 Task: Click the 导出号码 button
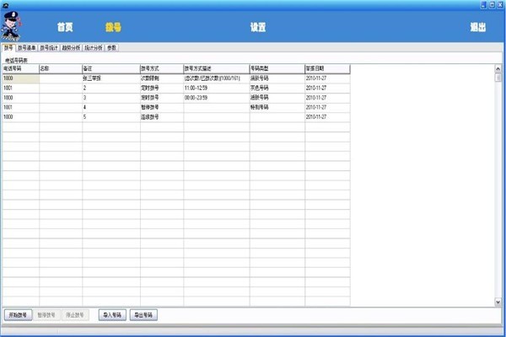[143, 314]
